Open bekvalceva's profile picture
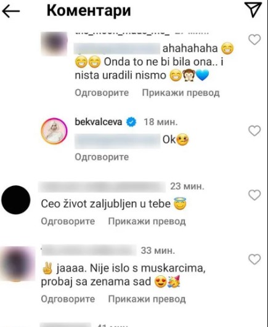Image resolution: width=268 pixels, height=327 pixels. click(x=54, y=131)
